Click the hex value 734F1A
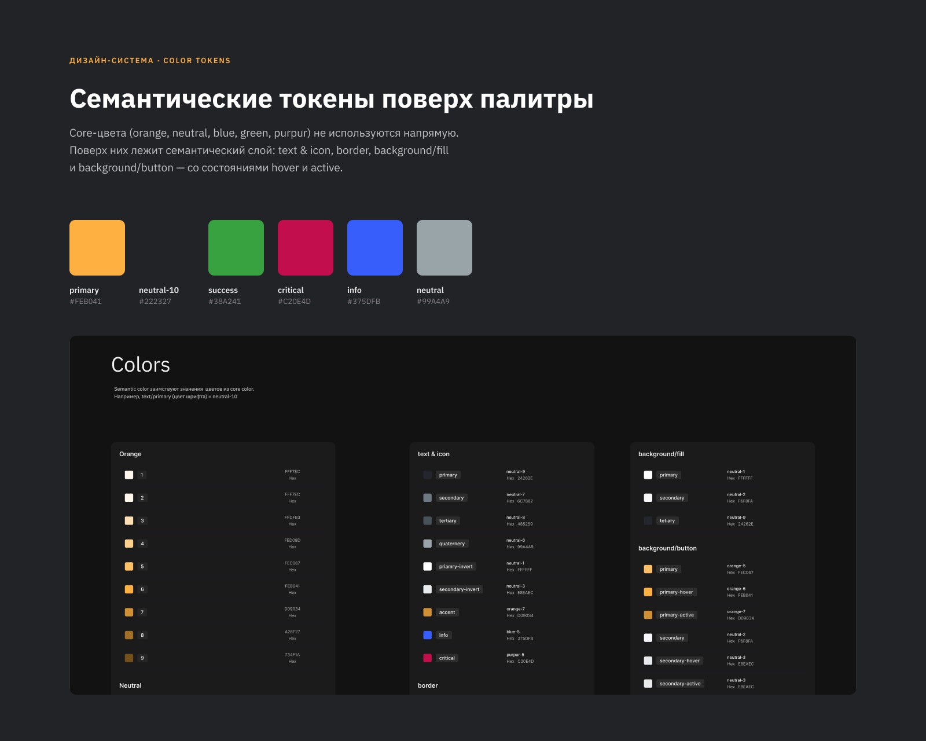Screen dimensions: 926x741 click(292, 655)
